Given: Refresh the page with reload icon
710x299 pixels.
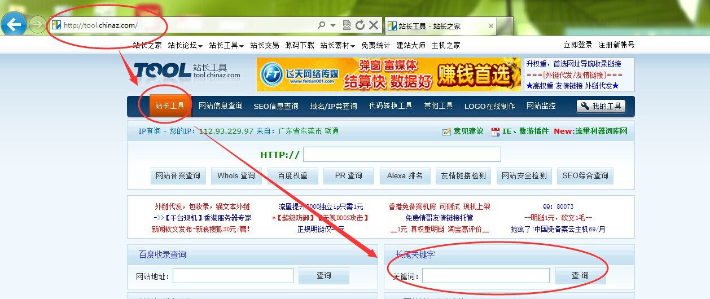Looking at the screenshot, I should [360, 25].
